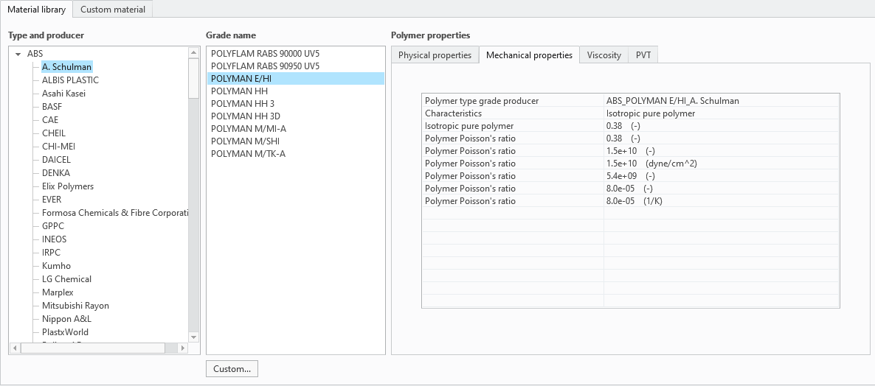
Task: Click producer tree scroll down arrow
Action: [x=193, y=337]
